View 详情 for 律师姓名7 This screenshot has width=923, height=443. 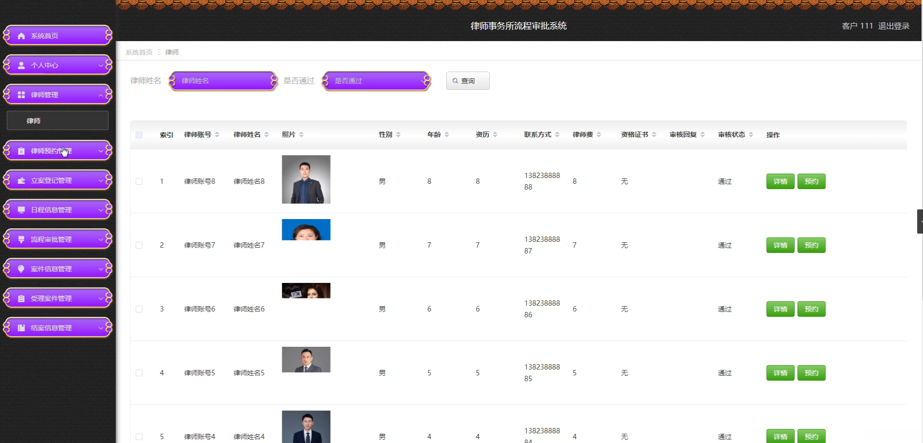coord(780,245)
